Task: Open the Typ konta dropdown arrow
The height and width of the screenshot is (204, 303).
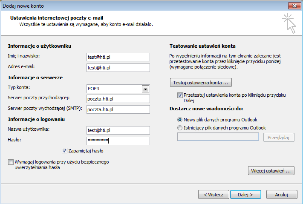Action: coord(145,89)
